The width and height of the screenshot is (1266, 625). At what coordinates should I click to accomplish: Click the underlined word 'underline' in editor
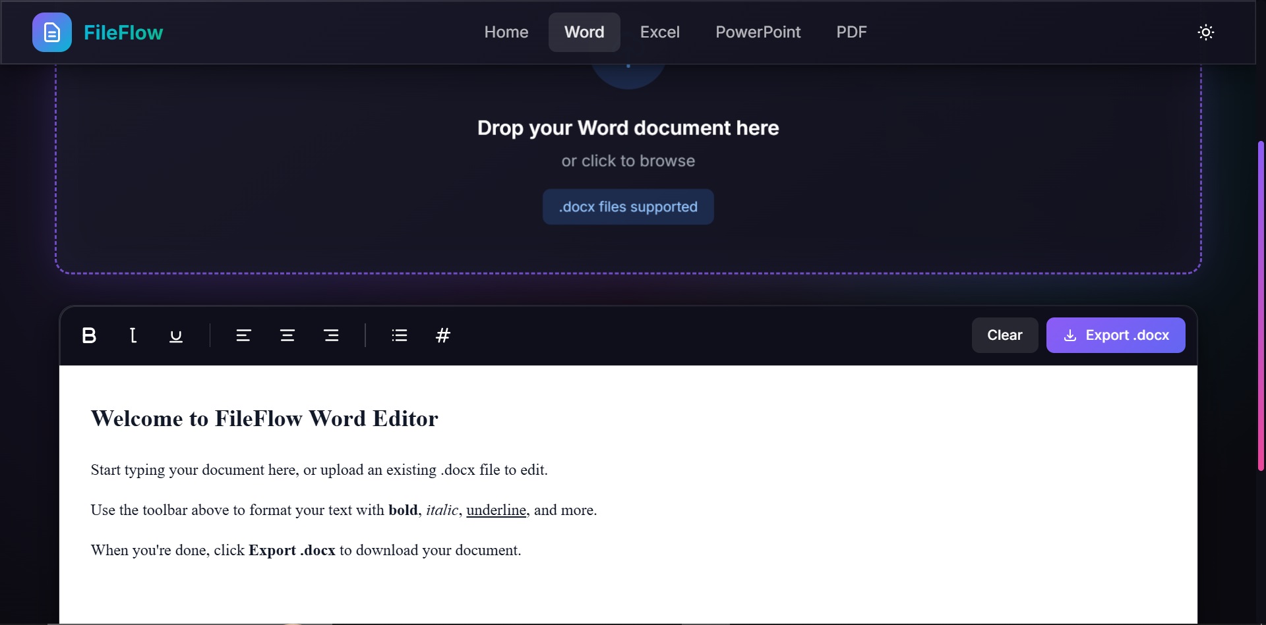coord(497,510)
